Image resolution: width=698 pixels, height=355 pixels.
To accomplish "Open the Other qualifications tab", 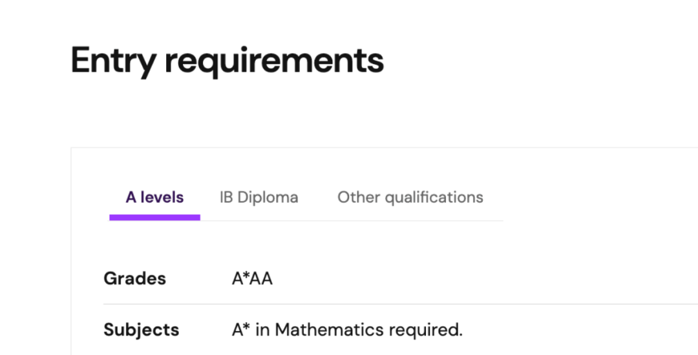I will pyautogui.click(x=410, y=198).
